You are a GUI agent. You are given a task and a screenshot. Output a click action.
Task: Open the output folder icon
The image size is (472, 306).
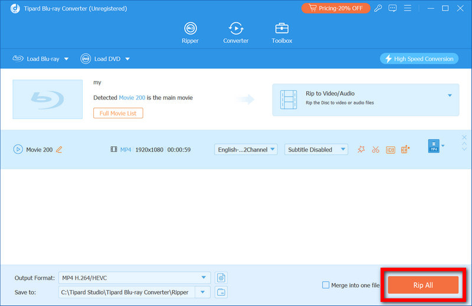click(221, 292)
